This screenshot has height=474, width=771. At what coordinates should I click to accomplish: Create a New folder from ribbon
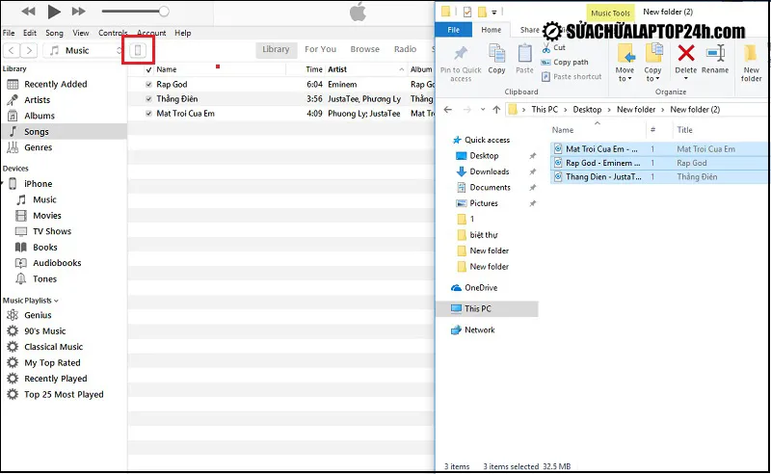click(752, 59)
